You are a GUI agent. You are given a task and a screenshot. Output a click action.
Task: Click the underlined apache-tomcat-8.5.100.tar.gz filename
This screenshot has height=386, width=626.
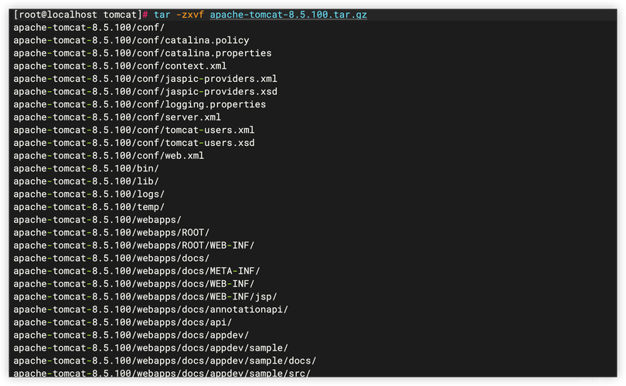click(x=288, y=15)
